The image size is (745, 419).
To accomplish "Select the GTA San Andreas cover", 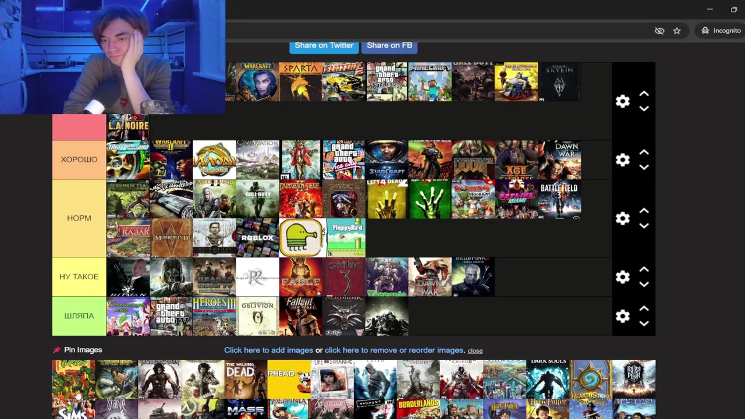I will 387,82.
